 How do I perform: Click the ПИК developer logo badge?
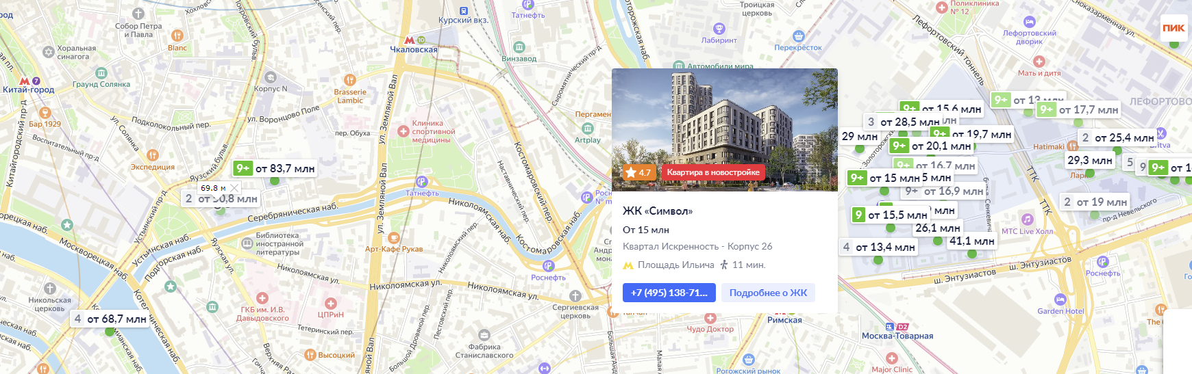1174,28
